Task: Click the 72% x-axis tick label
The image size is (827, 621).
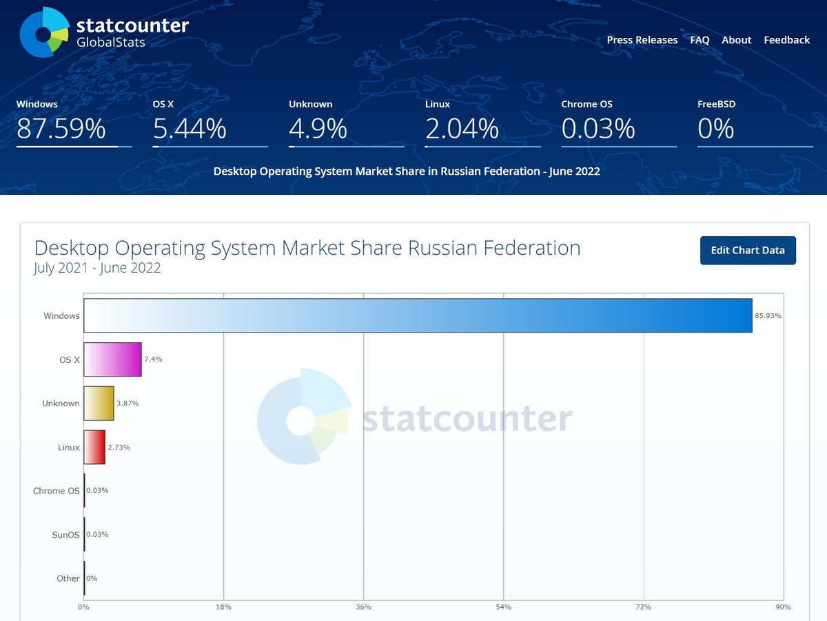Action: 643,607
